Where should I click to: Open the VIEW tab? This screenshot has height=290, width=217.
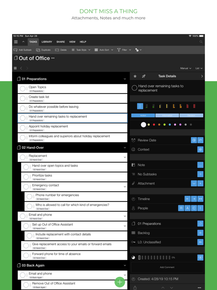click(x=72, y=42)
